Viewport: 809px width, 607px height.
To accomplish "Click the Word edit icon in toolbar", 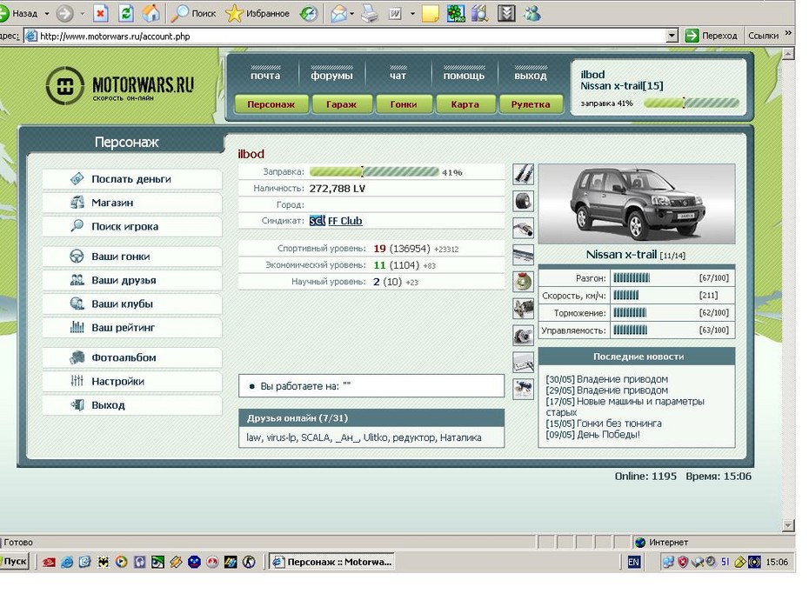I will pyautogui.click(x=395, y=13).
